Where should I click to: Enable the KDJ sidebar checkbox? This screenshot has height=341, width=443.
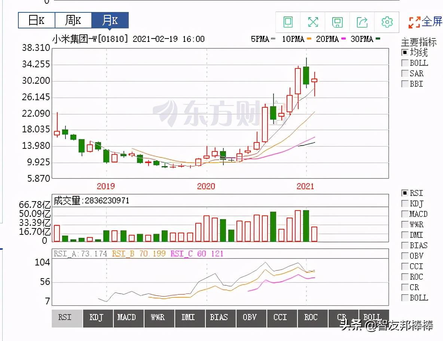pyautogui.click(x=404, y=203)
